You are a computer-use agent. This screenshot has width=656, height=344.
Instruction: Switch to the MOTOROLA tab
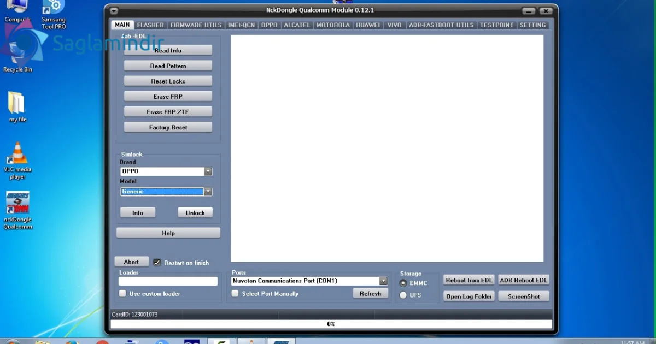click(x=333, y=25)
